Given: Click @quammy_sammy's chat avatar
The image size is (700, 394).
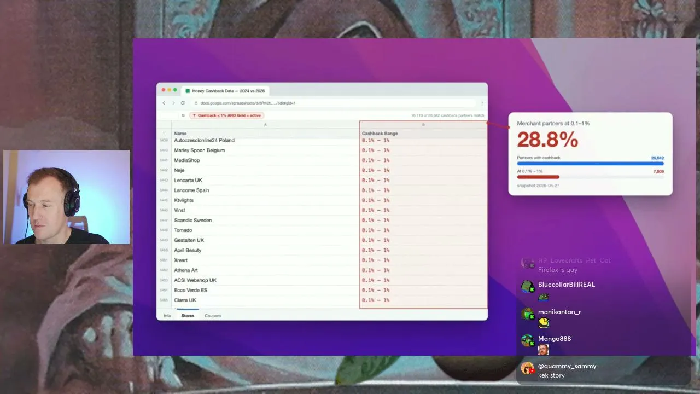Looking at the screenshot, I should pyautogui.click(x=527, y=368).
